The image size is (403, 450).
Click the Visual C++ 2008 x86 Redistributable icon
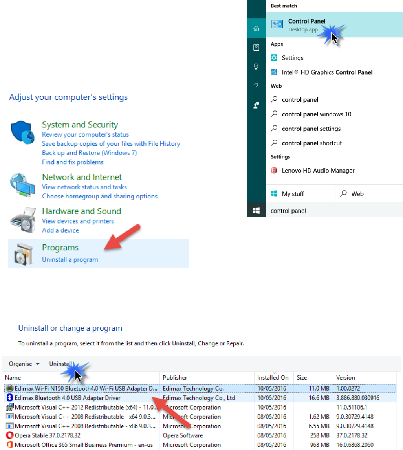click(10, 426)
